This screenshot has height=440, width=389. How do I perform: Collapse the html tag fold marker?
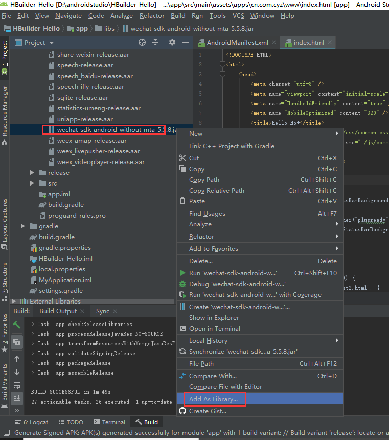(222, 64)
